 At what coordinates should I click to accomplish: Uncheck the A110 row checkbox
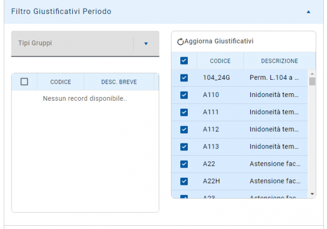(184, 95)
